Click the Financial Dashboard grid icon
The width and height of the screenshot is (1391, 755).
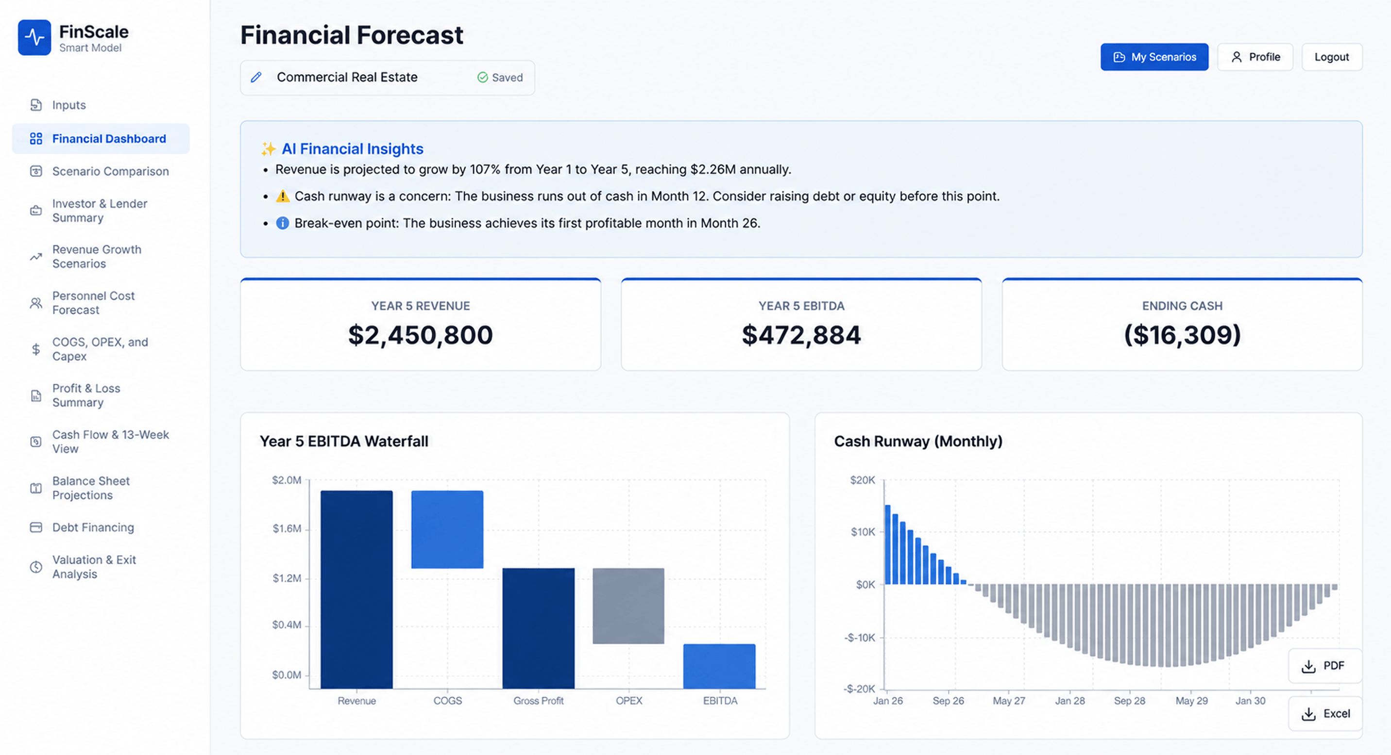pyautogui.click(x=35, y=139)
